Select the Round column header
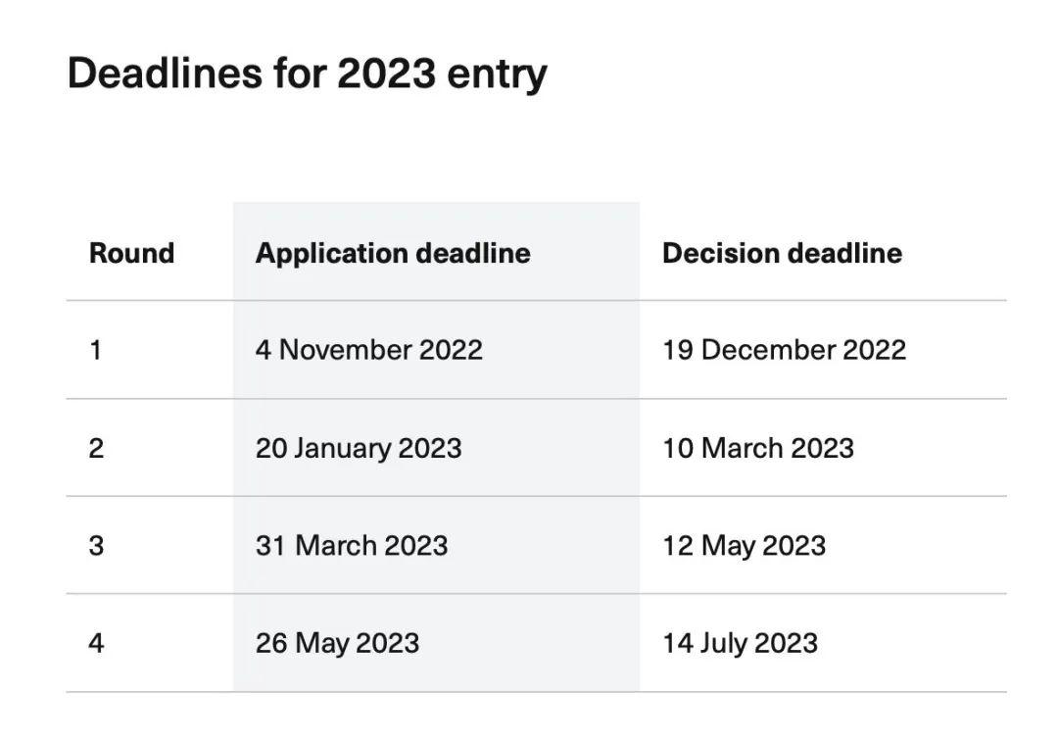The height and width of the screenshot is (742, 1058). point(131,253)
